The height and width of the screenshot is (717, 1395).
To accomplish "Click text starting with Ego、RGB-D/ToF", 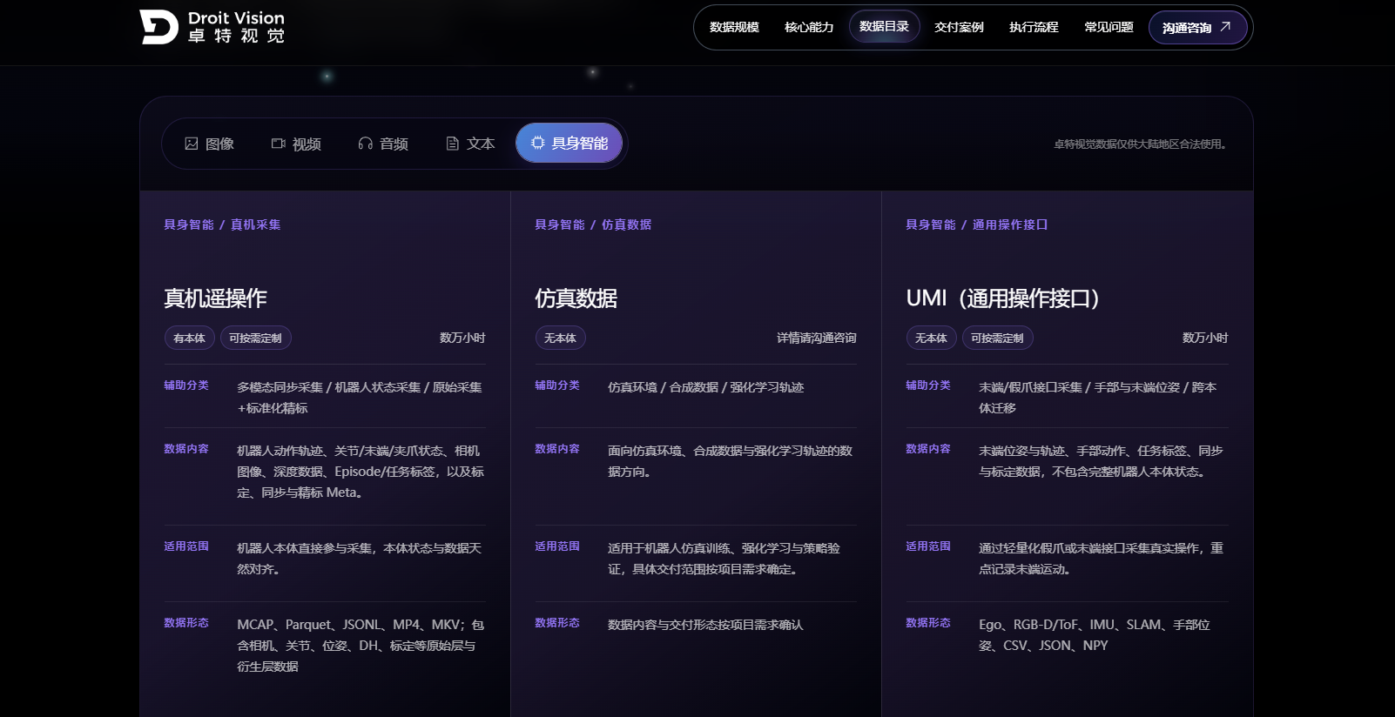I will [x=1095, y=635].
